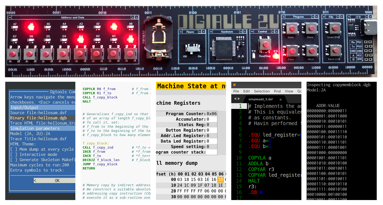Push the button under the D4 LED
Viewport: 383px width, 205px height.
click(x=63, y=54)
